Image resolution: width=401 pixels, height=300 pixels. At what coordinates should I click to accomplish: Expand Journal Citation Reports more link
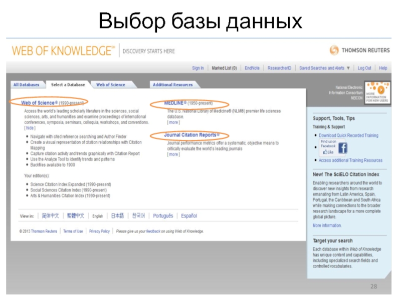(x=173, y=154)
